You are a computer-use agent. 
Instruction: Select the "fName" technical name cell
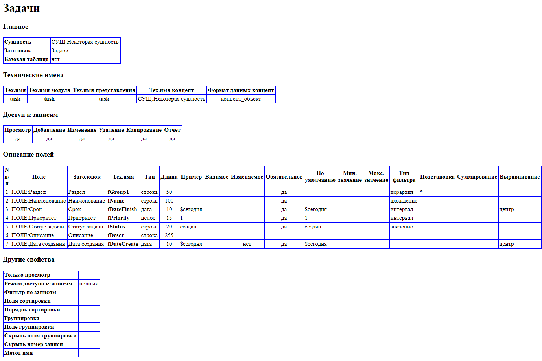[124, 201]
